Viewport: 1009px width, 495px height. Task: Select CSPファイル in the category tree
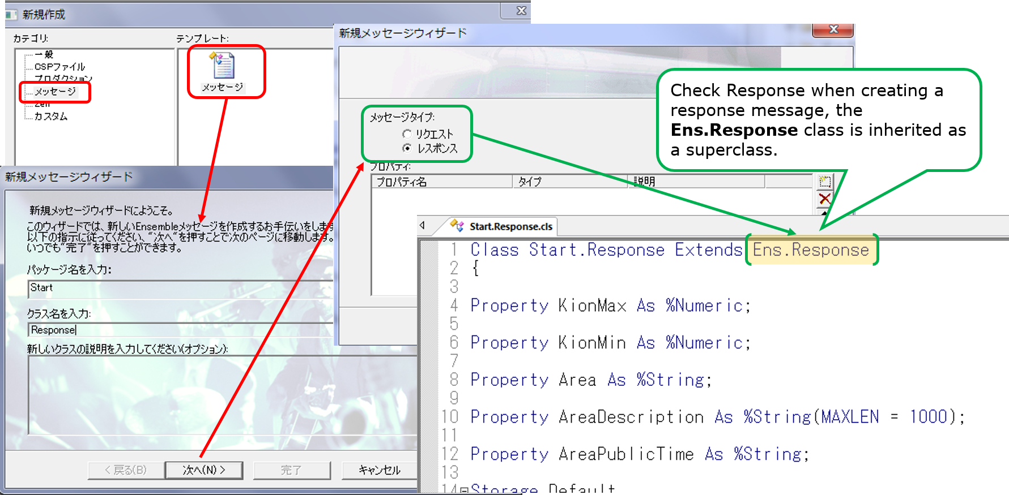pos(59,67)
